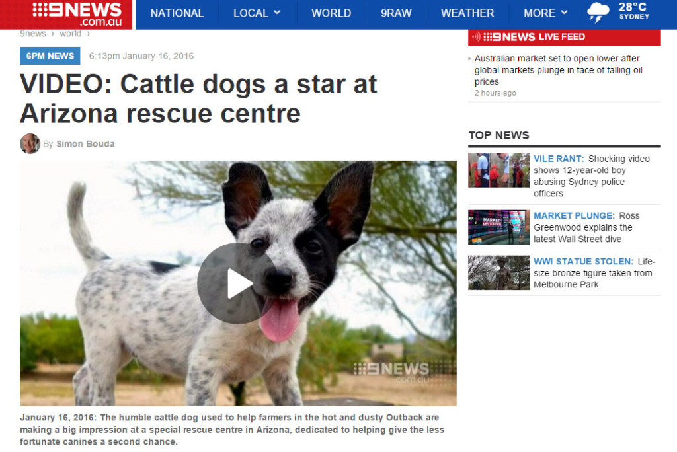
Task: Open the NATIONAL section
Action: (177, 13)
